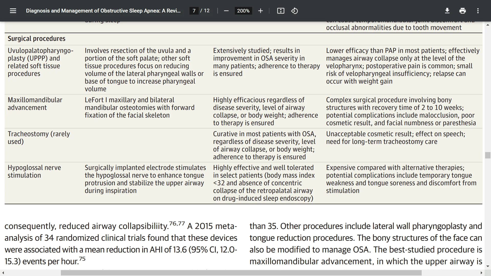Click 'Involves resection of the uvula' text
491x276 pixels.
pos(138,51)
